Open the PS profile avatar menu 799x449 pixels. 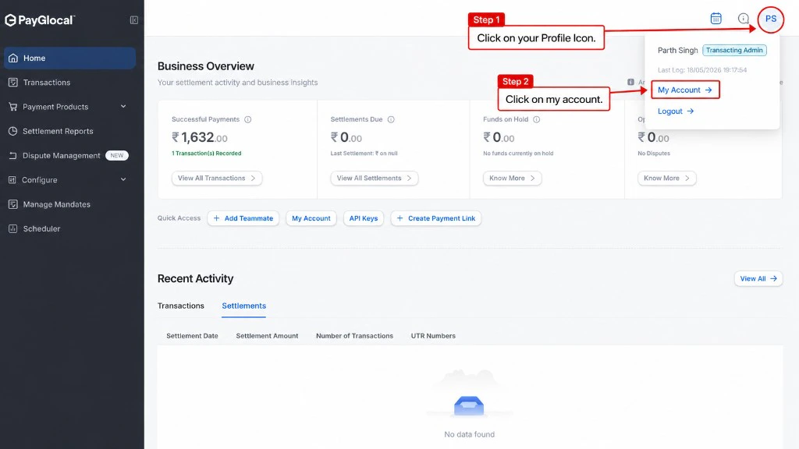click(x=770, y=19)
